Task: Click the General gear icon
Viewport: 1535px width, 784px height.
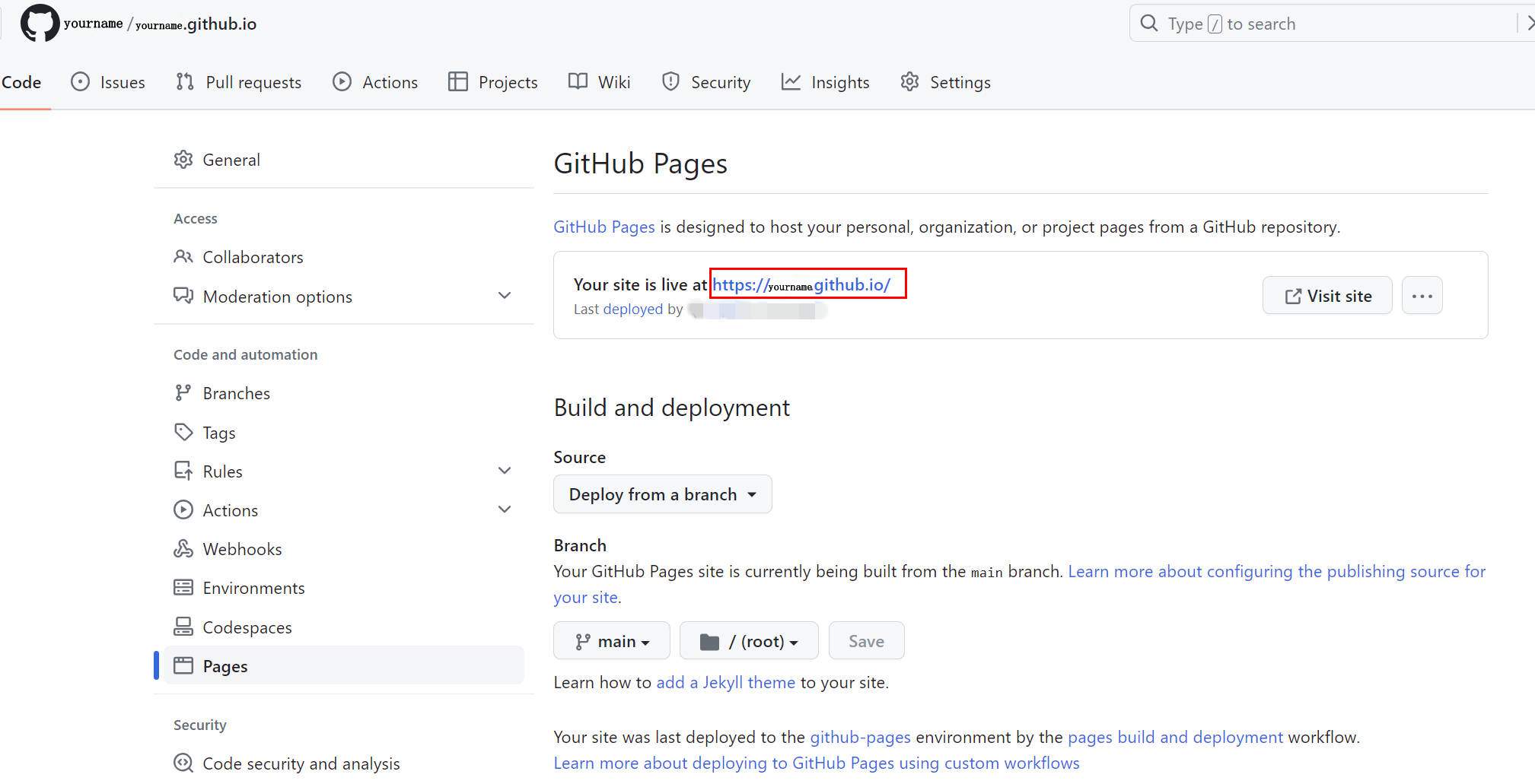Action: (x=183, y=160)
